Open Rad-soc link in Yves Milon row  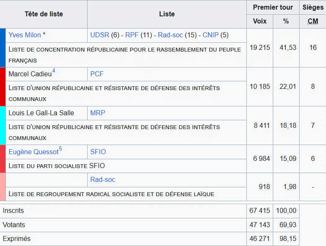(x=170, y=35)
